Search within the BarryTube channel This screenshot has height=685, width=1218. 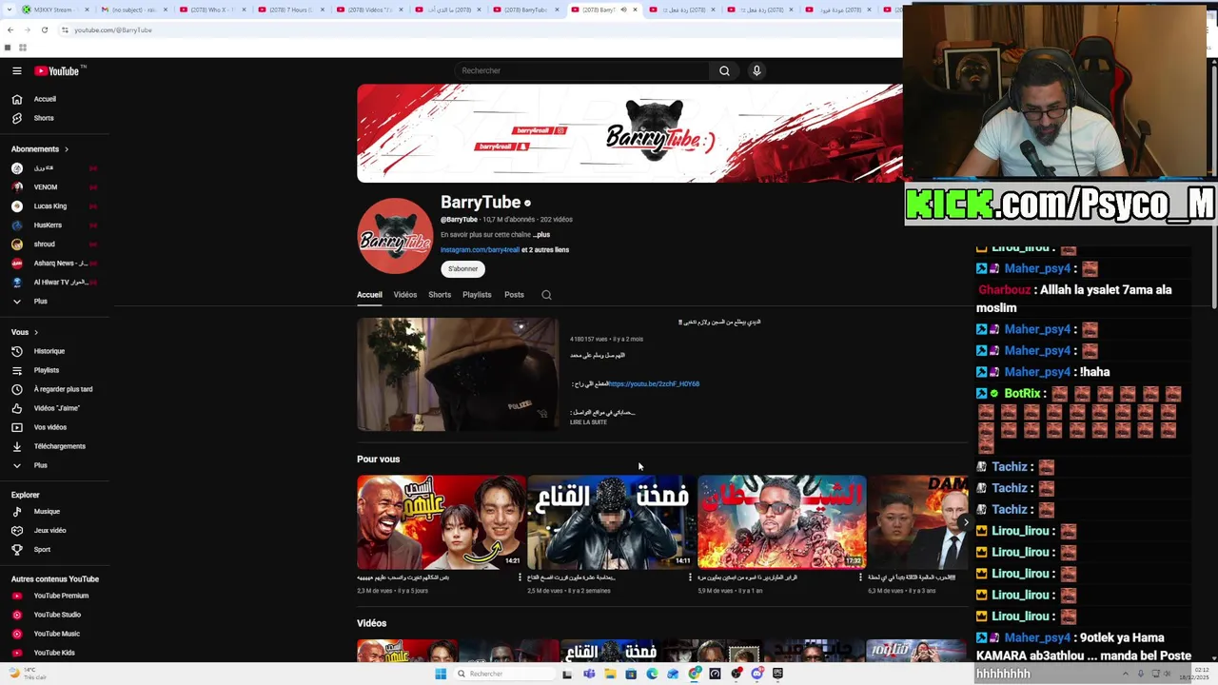[546, 295]
